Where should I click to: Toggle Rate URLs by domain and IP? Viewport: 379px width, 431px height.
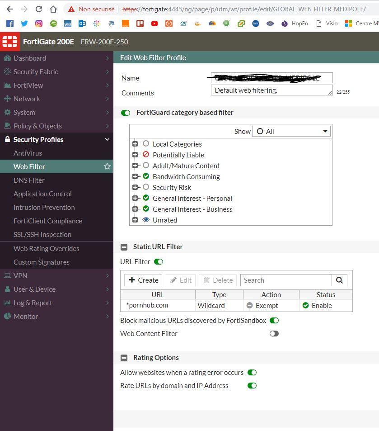click(x=252, y=386)
